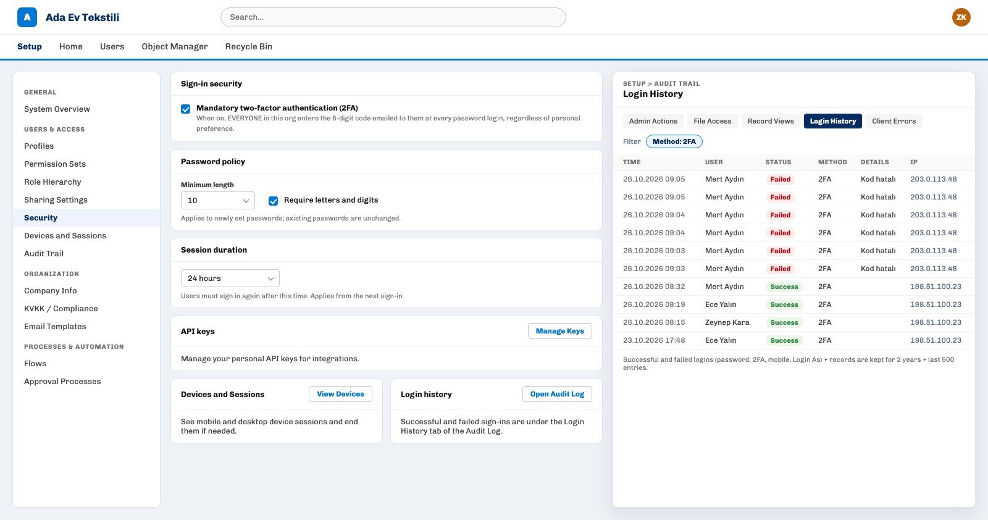Open Flows in sidebar
Screen dimensions: 988x520
pyautogui.click(x=86, y=364)
